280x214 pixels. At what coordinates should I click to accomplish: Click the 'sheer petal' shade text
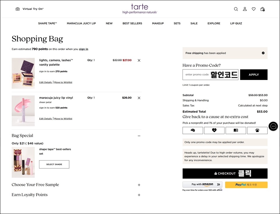[45, 102]
